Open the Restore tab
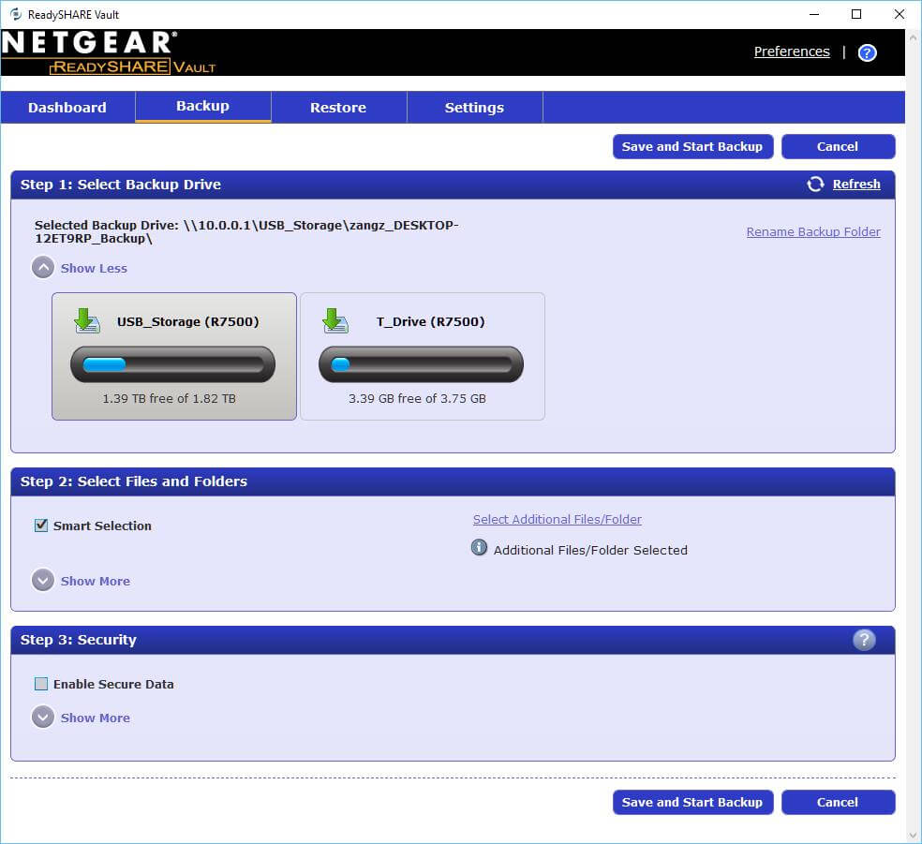 [338, 108]
